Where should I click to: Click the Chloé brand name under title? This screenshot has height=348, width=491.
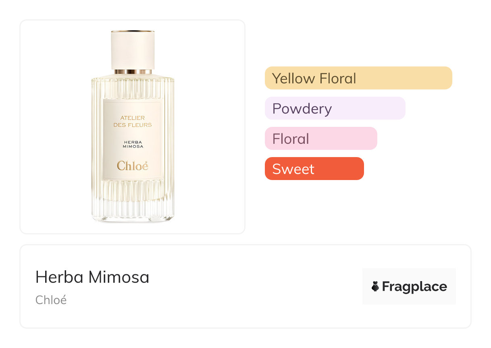point(51,300)
